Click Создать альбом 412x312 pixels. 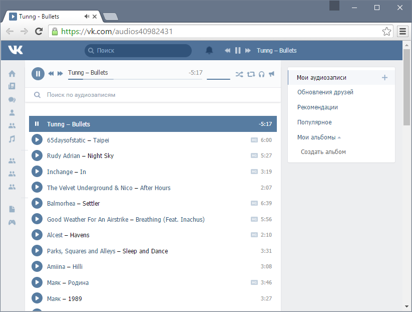tap(323, 152)
